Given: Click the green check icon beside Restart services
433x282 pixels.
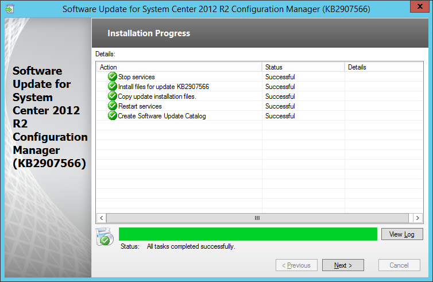Looking at the screenshot, I should pos(113,106).
